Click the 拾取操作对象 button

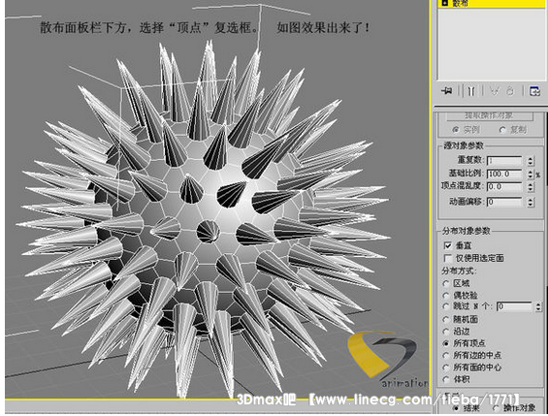[x=489, y=115]
